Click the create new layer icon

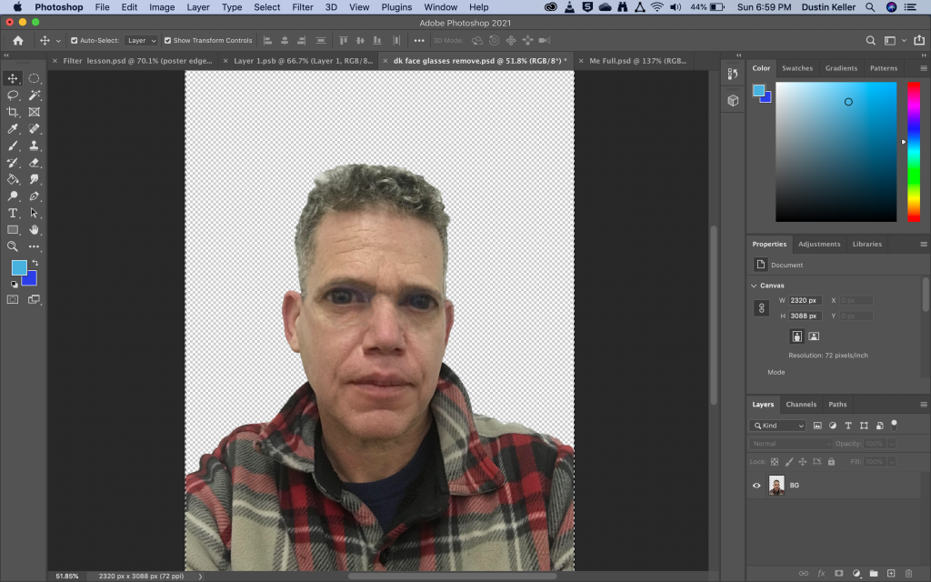pos(890,573)
